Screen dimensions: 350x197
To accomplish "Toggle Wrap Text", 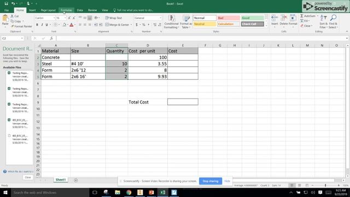I will (114, 18).
